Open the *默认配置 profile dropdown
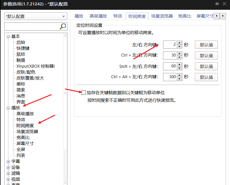 (36, 16)
